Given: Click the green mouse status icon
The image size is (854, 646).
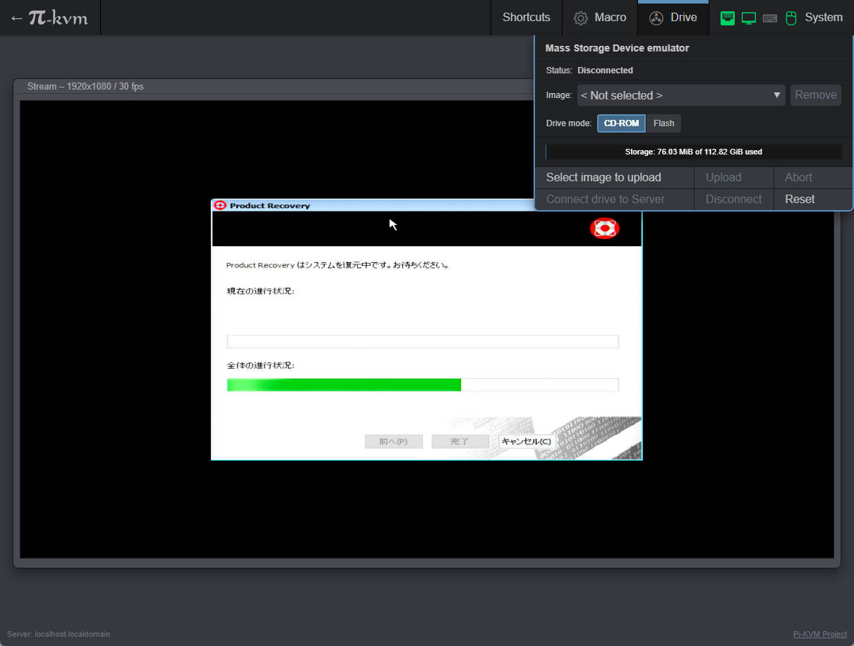Looking at the screenshot, I should [x=790, y=18].
